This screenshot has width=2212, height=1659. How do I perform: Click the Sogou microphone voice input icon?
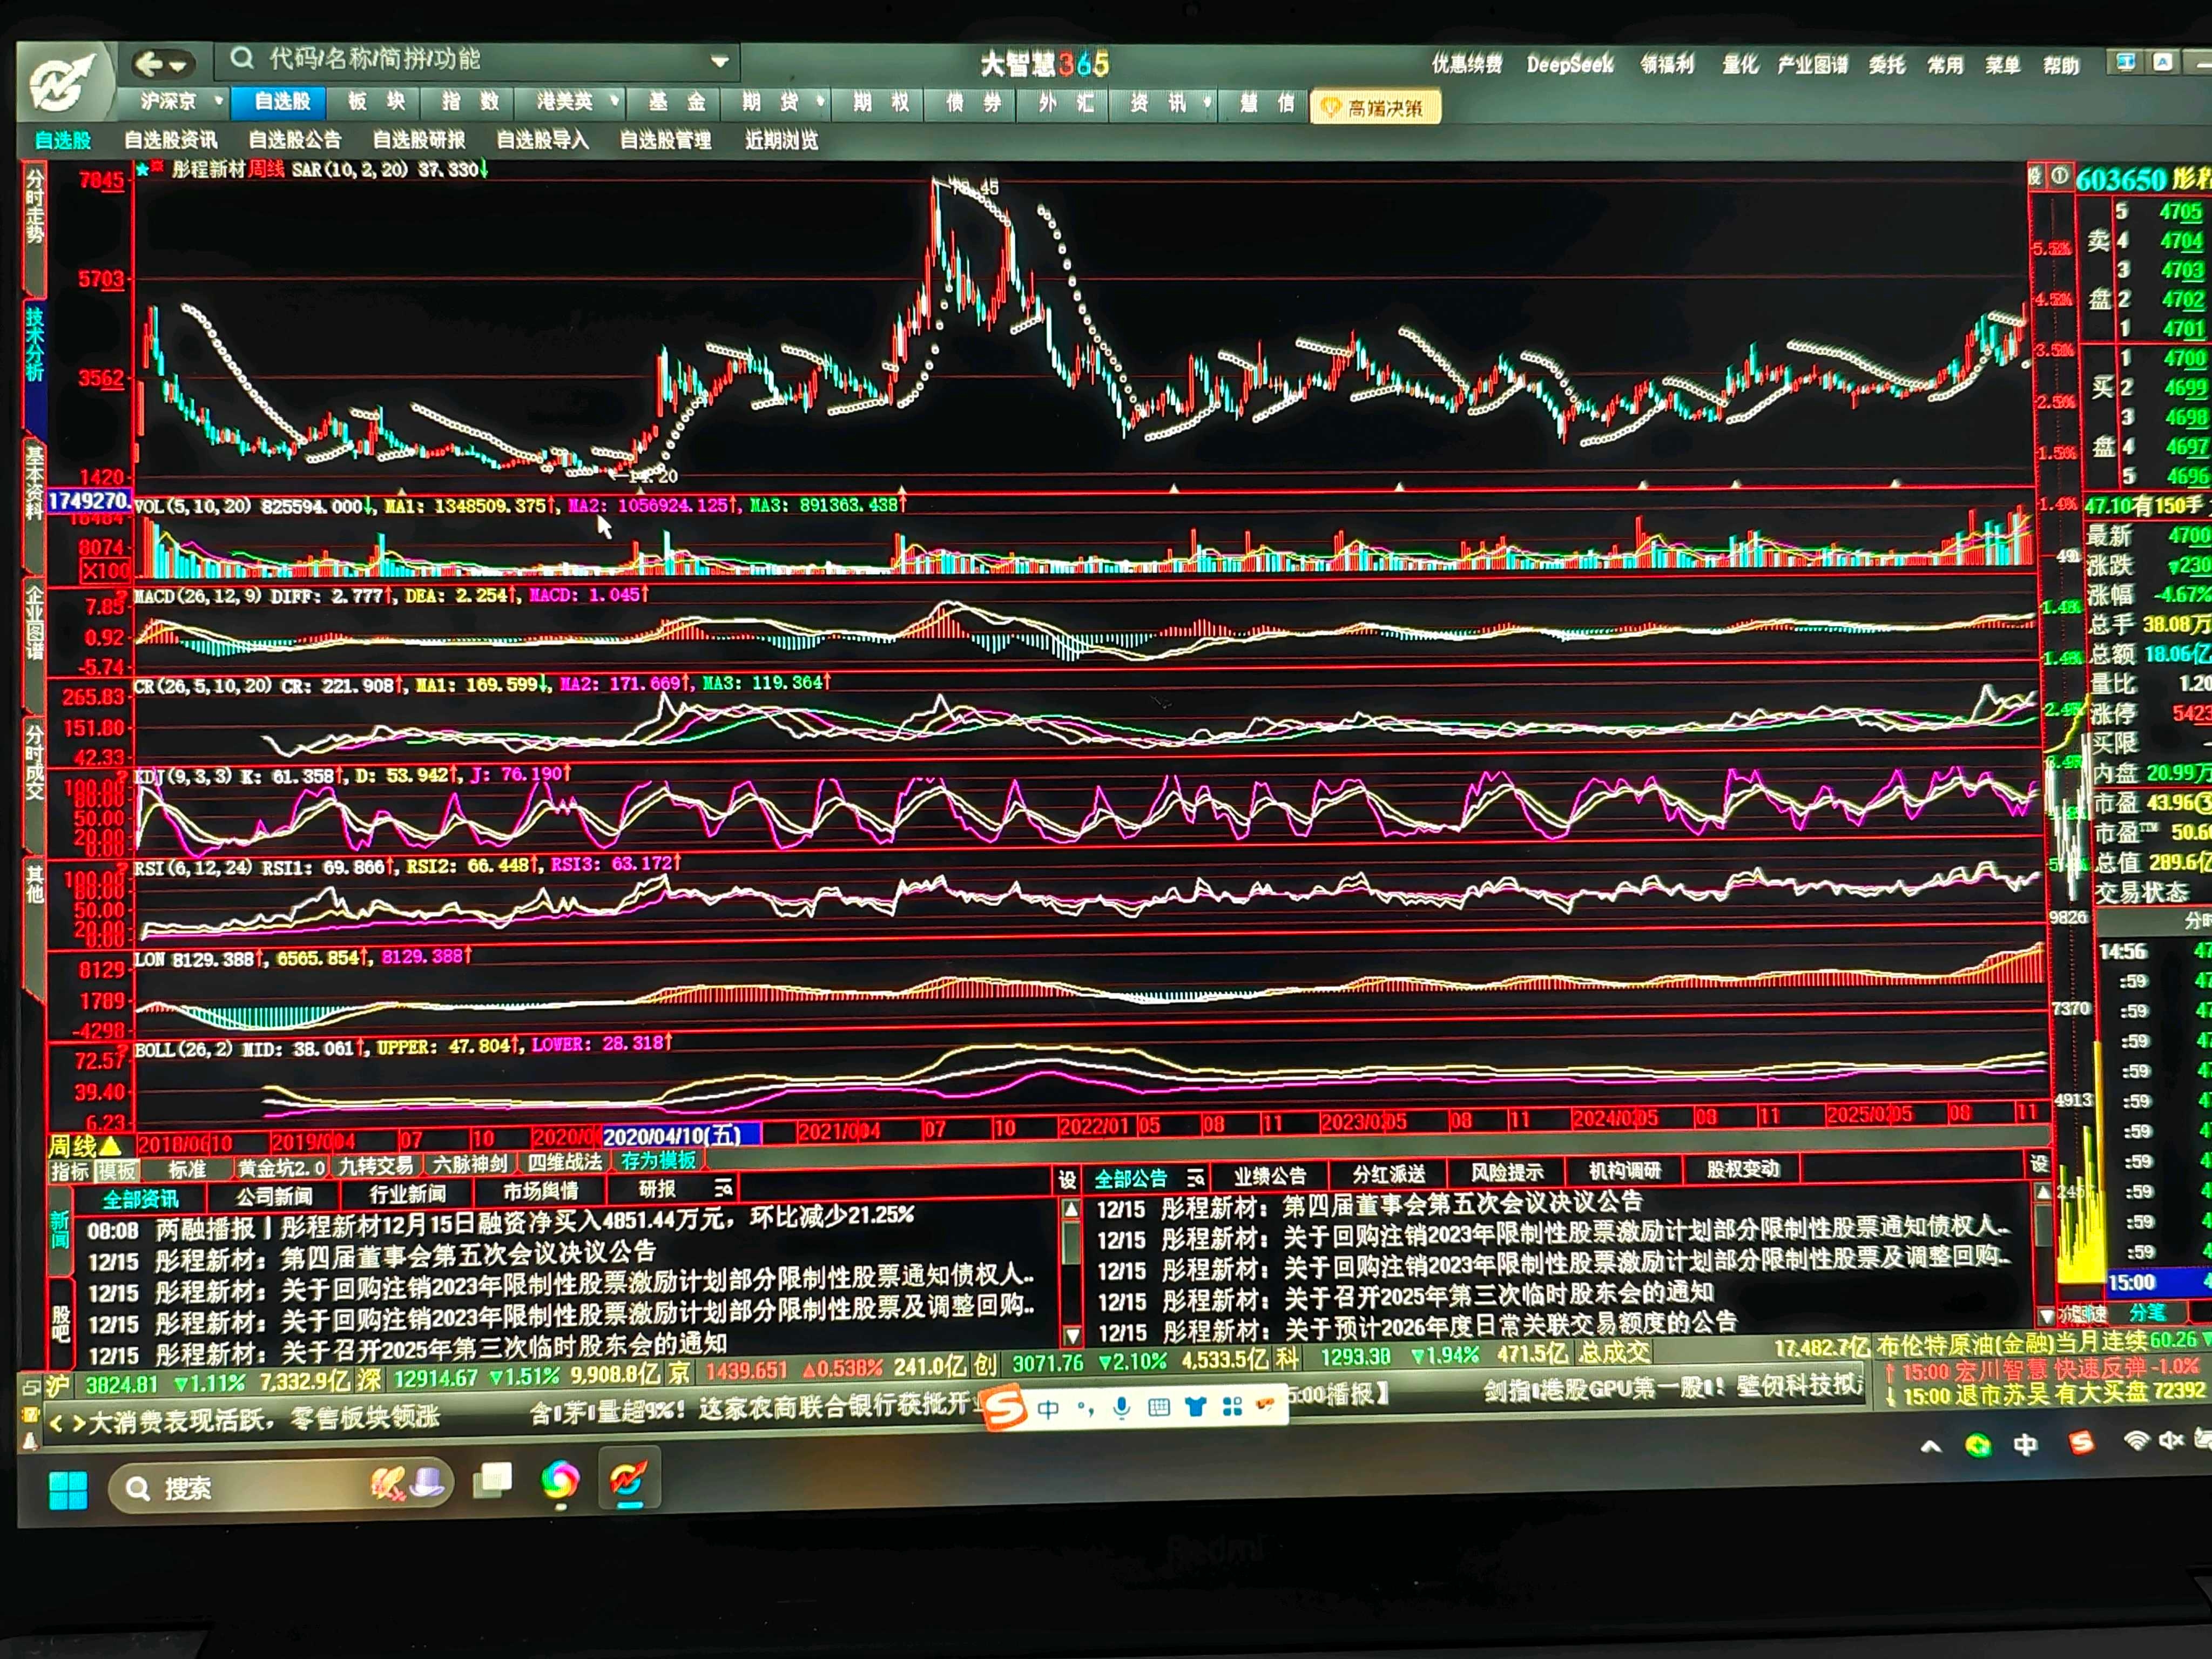[x=1122, y=1408]
